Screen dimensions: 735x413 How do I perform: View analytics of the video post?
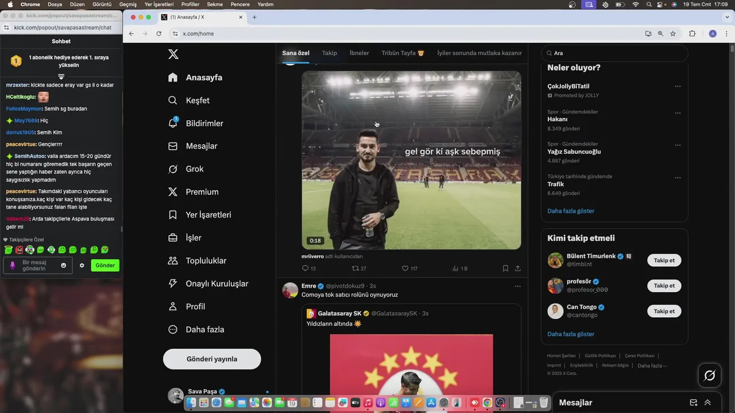(460, 268)
